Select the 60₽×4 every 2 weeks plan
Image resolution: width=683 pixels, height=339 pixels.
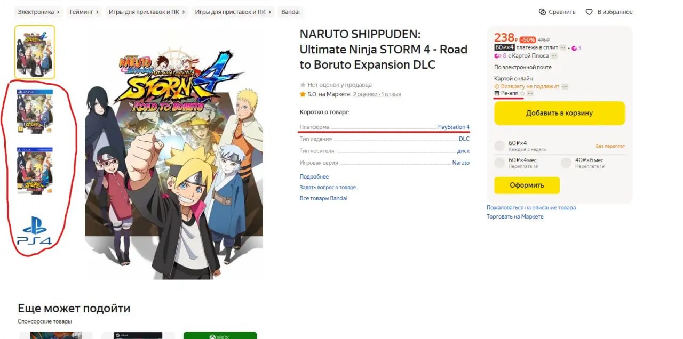coord(499,146)
